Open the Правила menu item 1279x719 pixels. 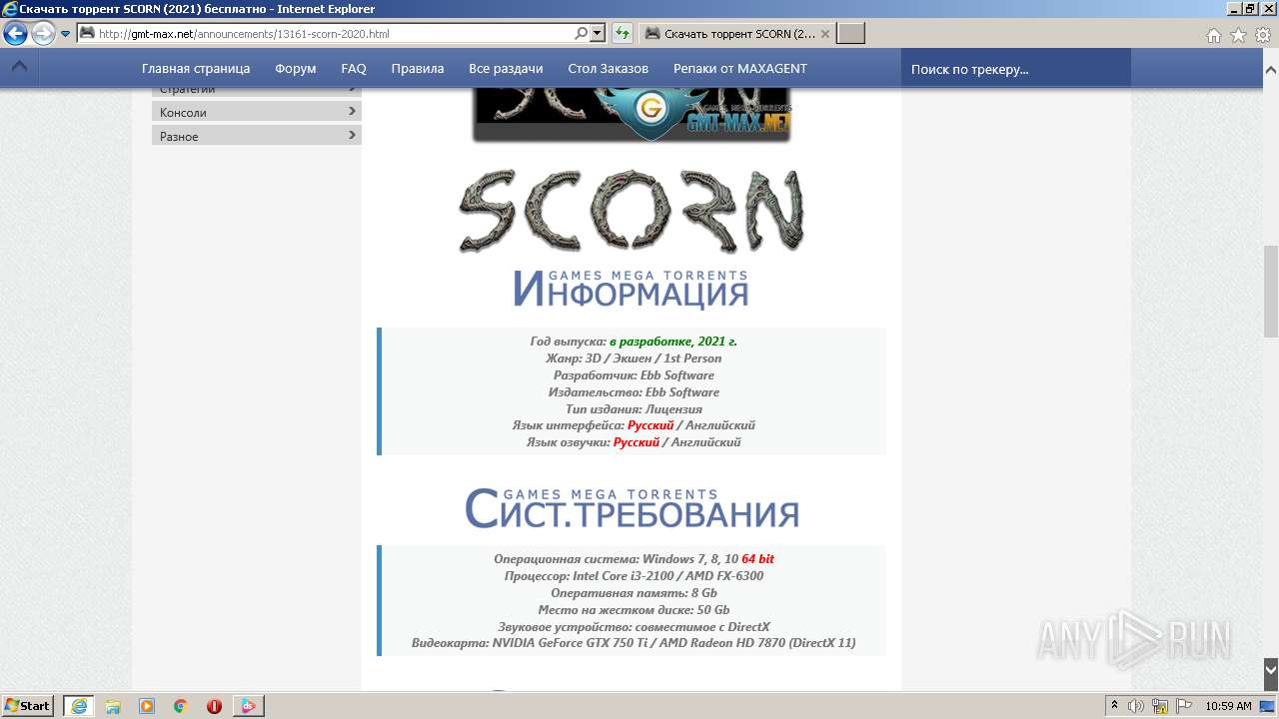point(418,69)
